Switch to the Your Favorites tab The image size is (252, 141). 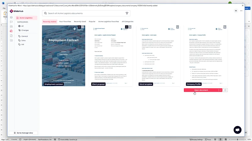pyautogui.click(x=65, y=22)
